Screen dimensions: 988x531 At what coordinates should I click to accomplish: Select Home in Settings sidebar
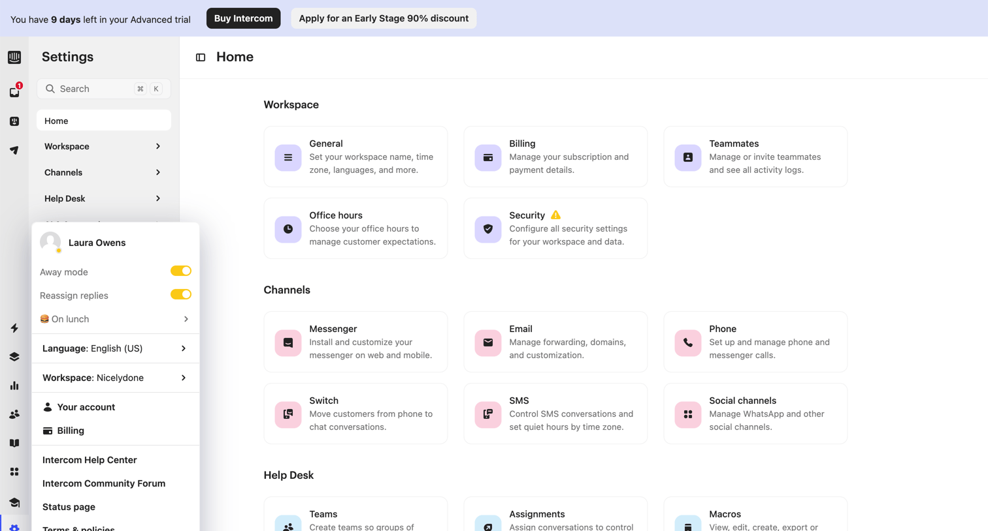[x=104, y=121]
